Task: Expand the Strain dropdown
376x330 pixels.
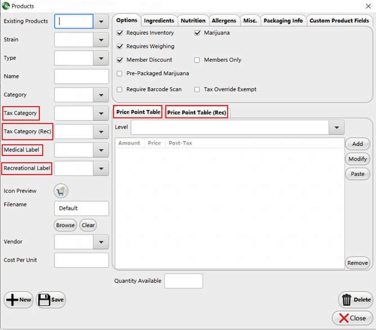Action: click(101, 40)
